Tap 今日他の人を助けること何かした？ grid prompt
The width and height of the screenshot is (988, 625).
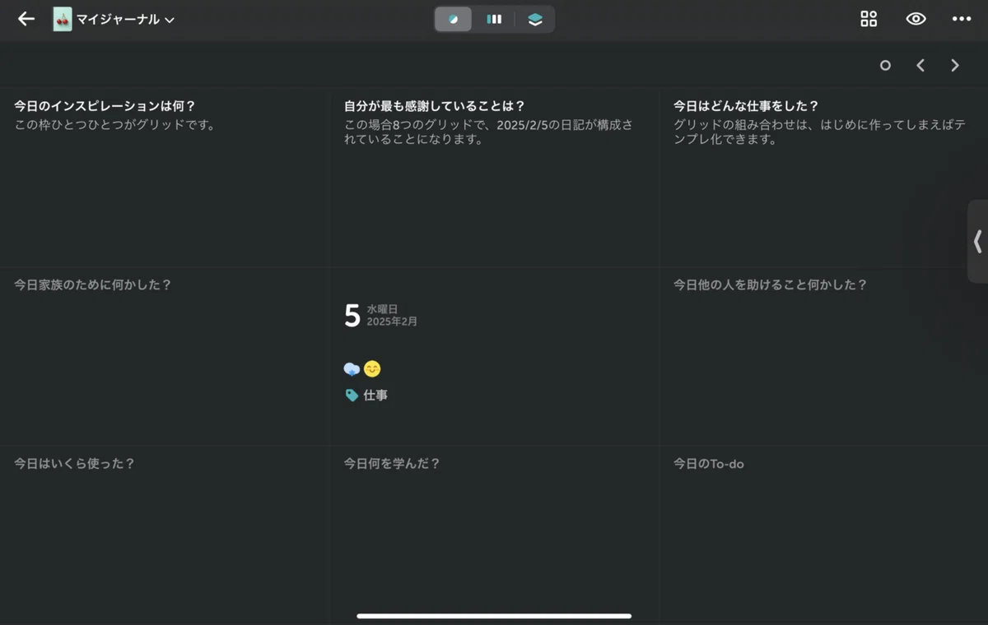[x=771, y=285]
